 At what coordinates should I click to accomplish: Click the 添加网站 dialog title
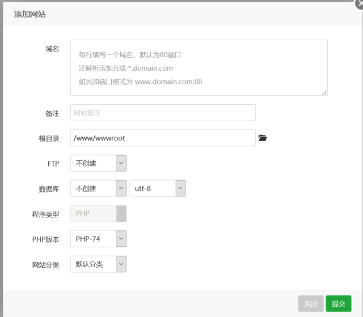[29, 14]
